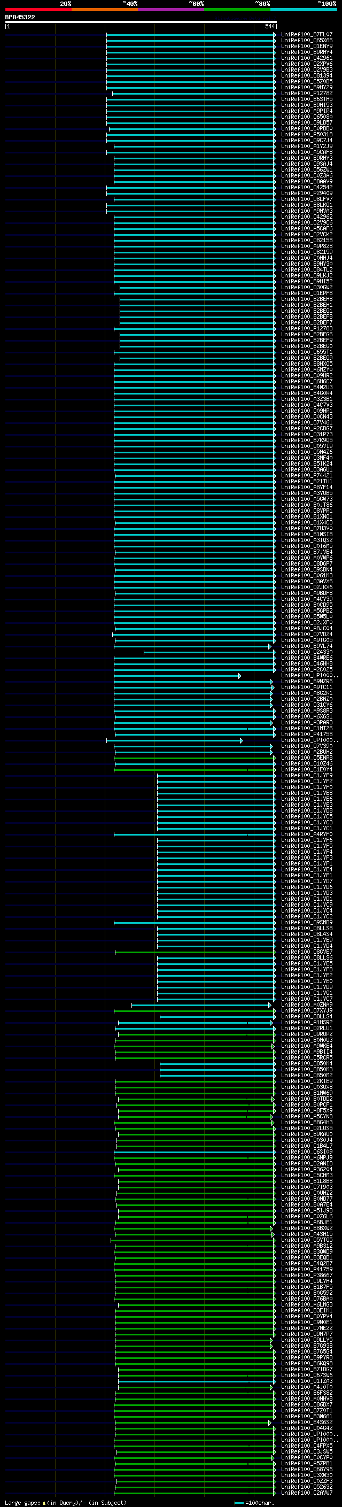
Task: Select the UniRef100_A8G2K1 label
Action: pyautogui.click(x=307, y=693)
